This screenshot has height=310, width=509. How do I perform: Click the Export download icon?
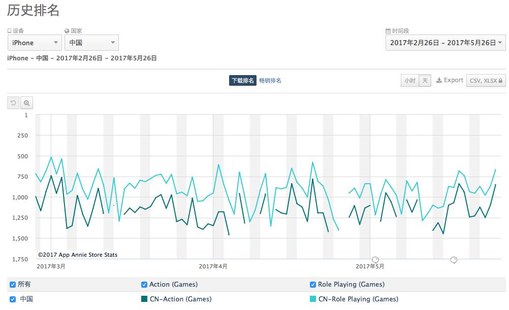pyautogui.click(x=439, y=80)
